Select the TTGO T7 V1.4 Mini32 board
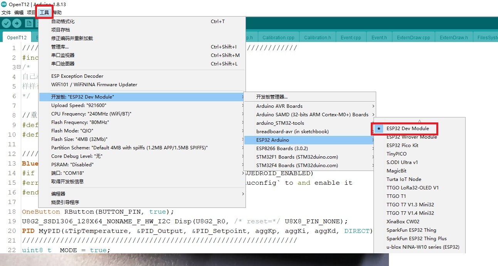Screen dimensions: 498x266 click(420, 213)
